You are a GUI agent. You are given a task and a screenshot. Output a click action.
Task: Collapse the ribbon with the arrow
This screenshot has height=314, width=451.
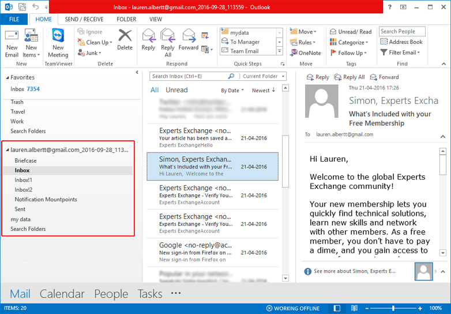[444, 64]
